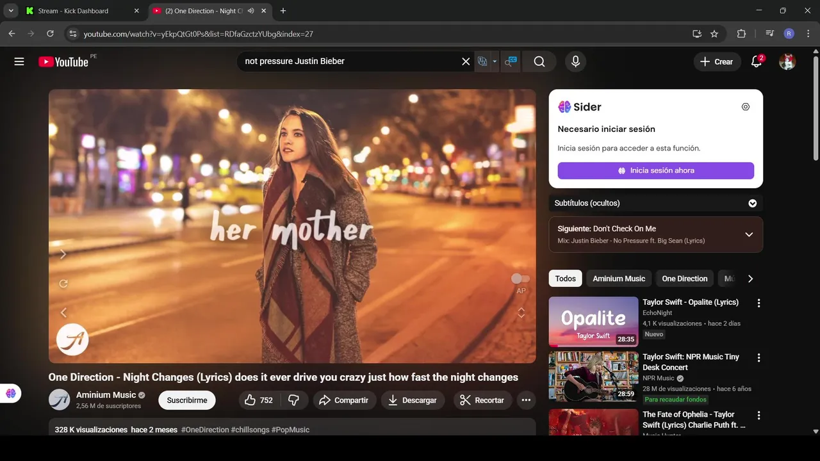820x461 pixels.
Task: Open a new browser tab
Action: click(283, 11)
